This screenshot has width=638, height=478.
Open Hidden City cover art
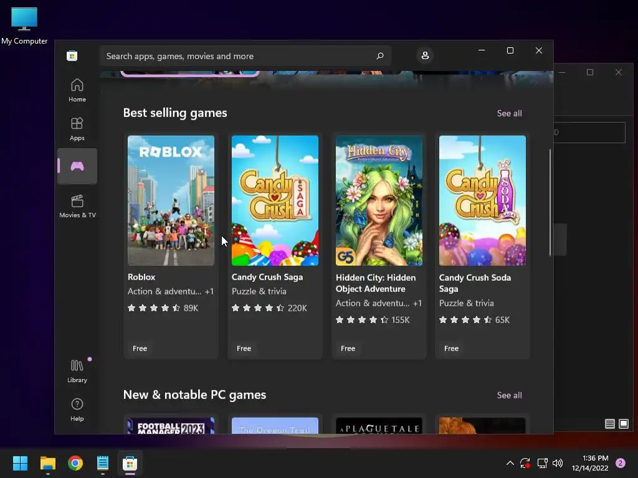pyautogui.click(x=379, y=200)
